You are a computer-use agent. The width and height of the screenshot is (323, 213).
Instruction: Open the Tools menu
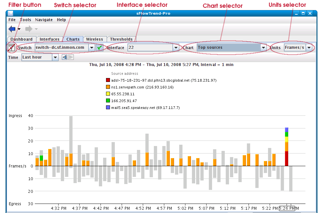[25, 20]
